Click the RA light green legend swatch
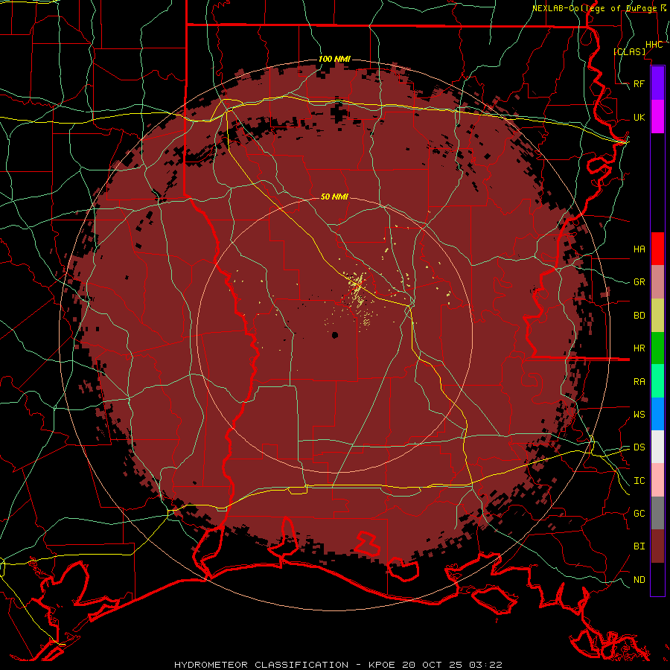The image size is (670, 670). (657, 381)
